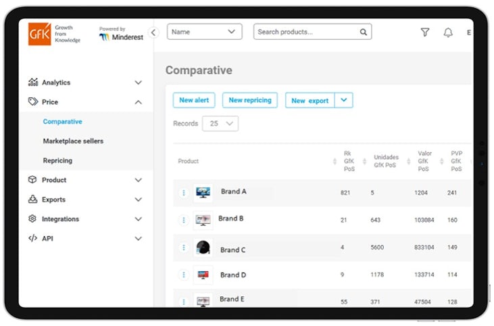The height and width of the screenshot is (326, 494).
Task: Click the New alert button
Action: click(x=194, y=100)
